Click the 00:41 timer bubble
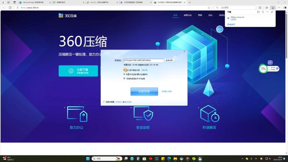This screenshot has height=162, width=288. click(x=220, y=29)
